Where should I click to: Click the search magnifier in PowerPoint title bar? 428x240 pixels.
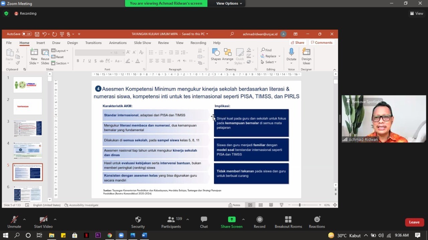coord(232,34)
